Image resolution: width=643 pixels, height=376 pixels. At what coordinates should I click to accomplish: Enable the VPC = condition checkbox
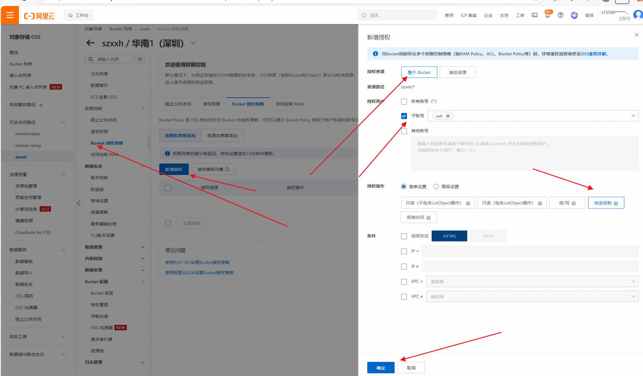click(404, 282)
